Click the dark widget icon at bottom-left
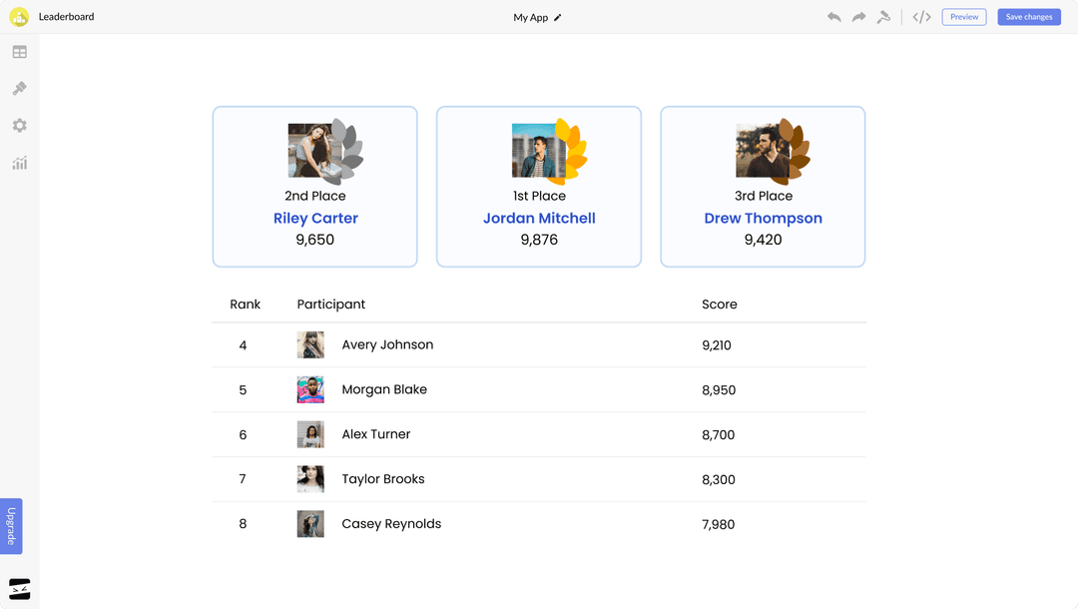Image resolution: width=1078 pixels, height=609 pixels. [x=18, y=588]
